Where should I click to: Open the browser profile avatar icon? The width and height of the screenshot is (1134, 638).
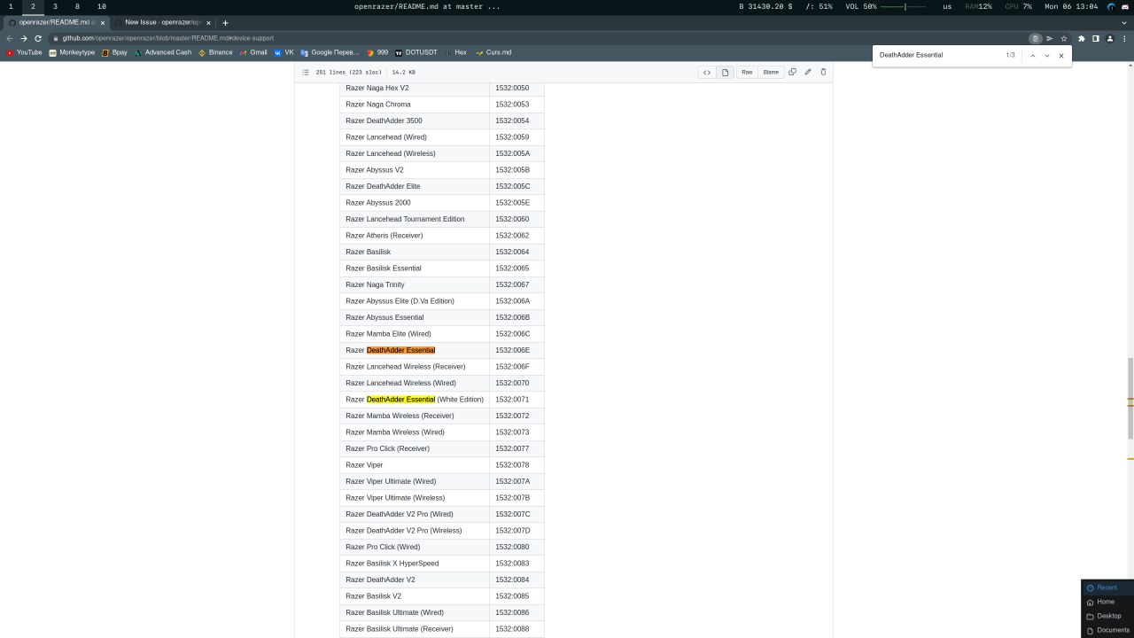[x=1110, y=39]
